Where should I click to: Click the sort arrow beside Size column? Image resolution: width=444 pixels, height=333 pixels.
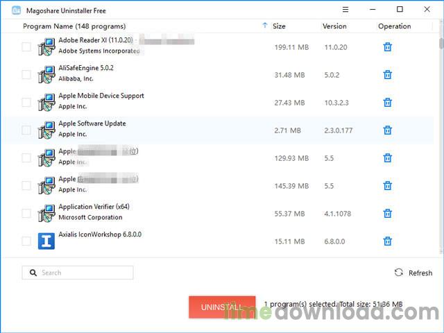tap(265, 26)
